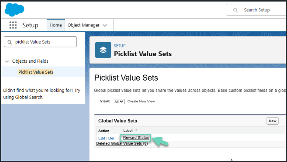Click the Picklist Value Sets layers icon
The width and height of the screenshot is (287, 162).
coord(103,50)
